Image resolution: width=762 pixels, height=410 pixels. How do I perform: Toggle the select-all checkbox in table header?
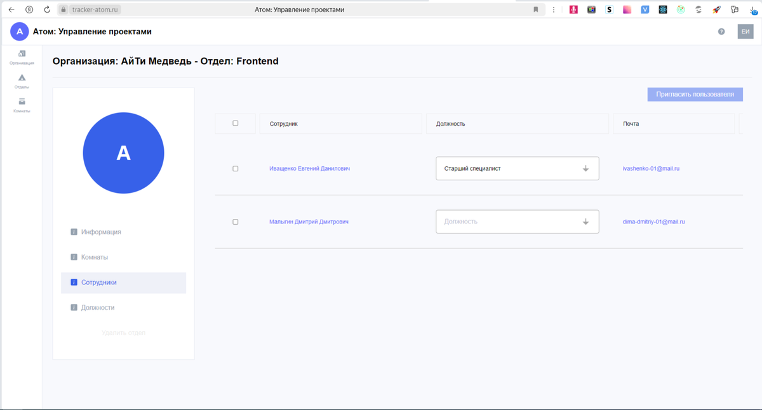(x=236, y=123)
